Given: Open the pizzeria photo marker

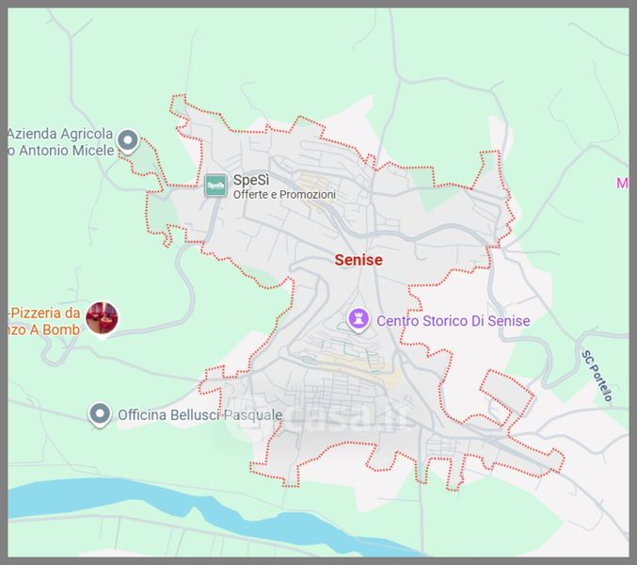Looking at the screenshot, I should point(102,318).
